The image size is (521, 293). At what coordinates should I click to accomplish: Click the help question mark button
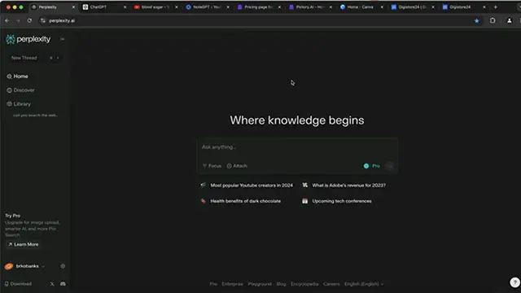(514, 282)
